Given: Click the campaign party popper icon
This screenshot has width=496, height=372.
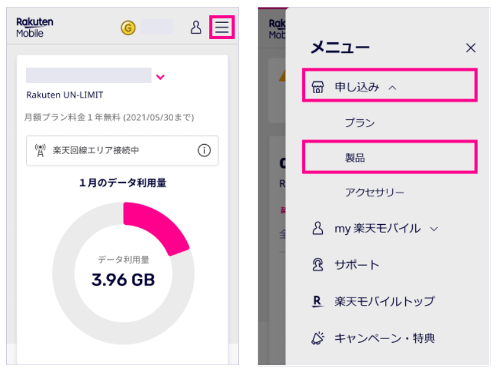Looking at the screenshot, I should click(318, 338).
